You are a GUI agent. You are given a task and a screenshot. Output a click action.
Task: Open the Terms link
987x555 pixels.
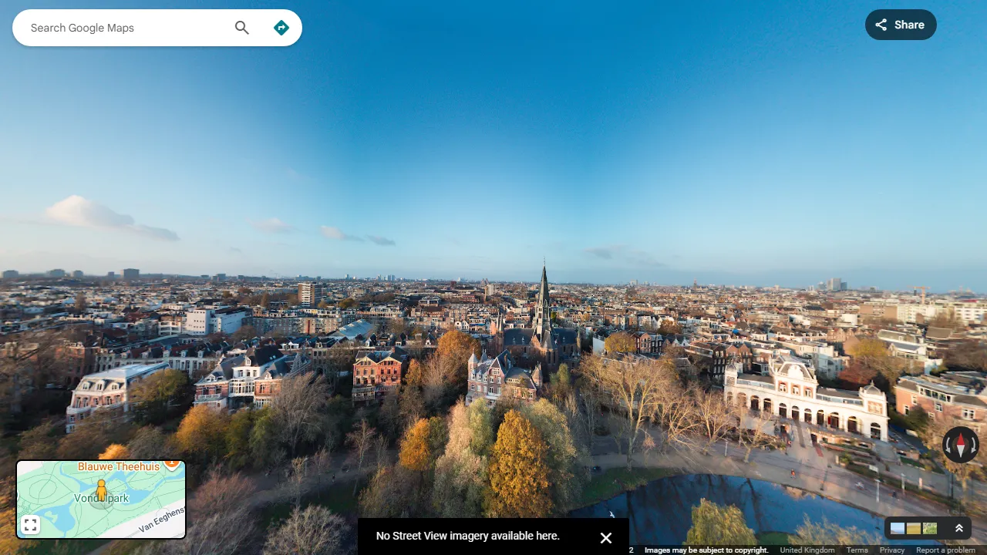click(x=857, y=550)
